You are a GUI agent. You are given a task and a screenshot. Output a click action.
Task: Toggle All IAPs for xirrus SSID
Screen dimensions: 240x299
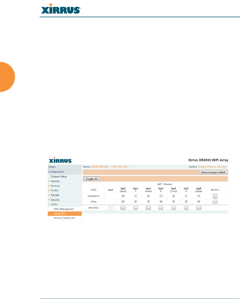(215, 202)
